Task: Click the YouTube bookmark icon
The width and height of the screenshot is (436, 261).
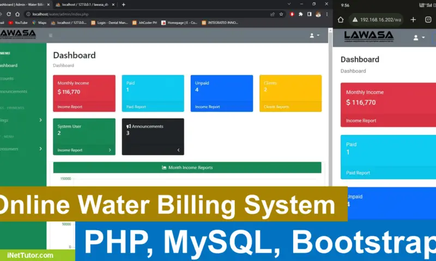Action: 11,23
